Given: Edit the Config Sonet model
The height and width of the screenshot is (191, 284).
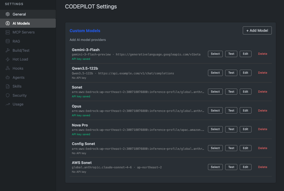Looking at the screenshot, I should coord(245,148).
